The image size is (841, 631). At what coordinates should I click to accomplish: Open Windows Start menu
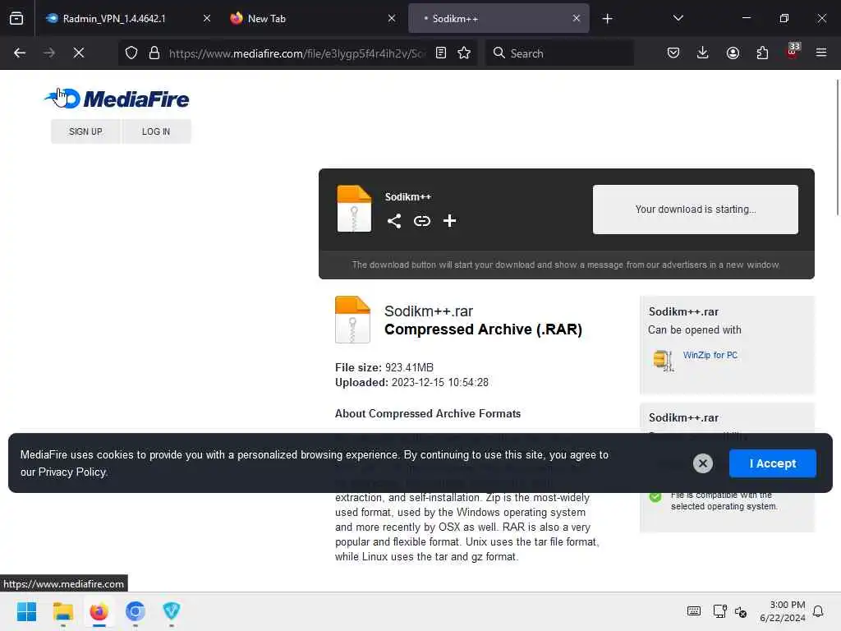[26, 611]
